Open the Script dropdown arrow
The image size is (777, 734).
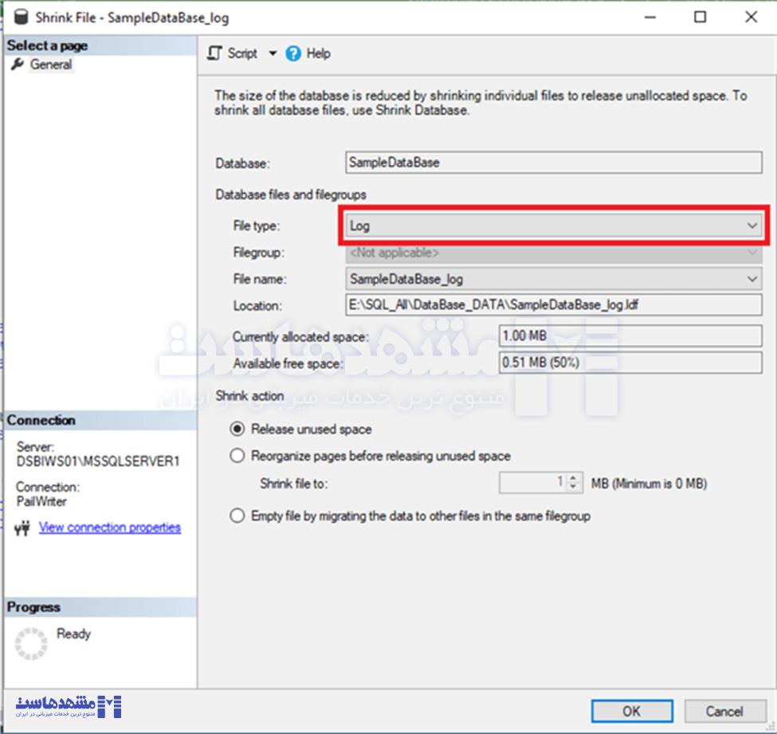pos(272,53)
